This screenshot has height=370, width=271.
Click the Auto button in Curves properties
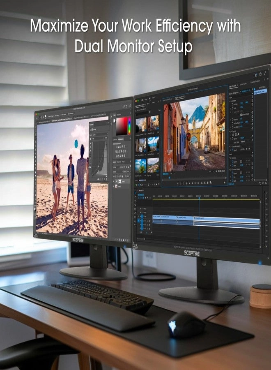[x=106, y=138]
